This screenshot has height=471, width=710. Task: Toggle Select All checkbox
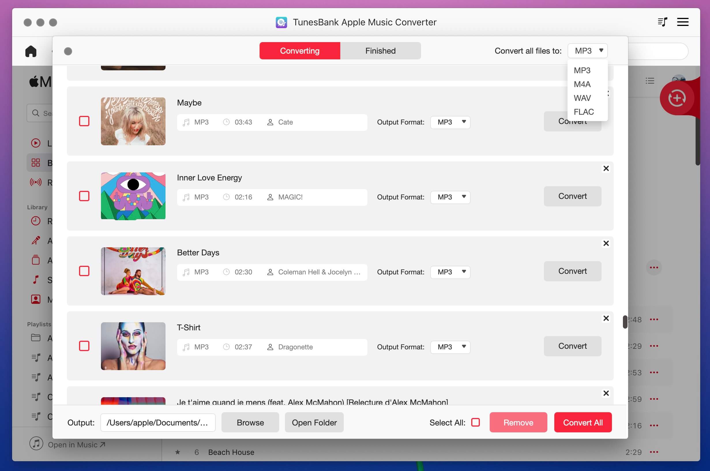(475, 422)
